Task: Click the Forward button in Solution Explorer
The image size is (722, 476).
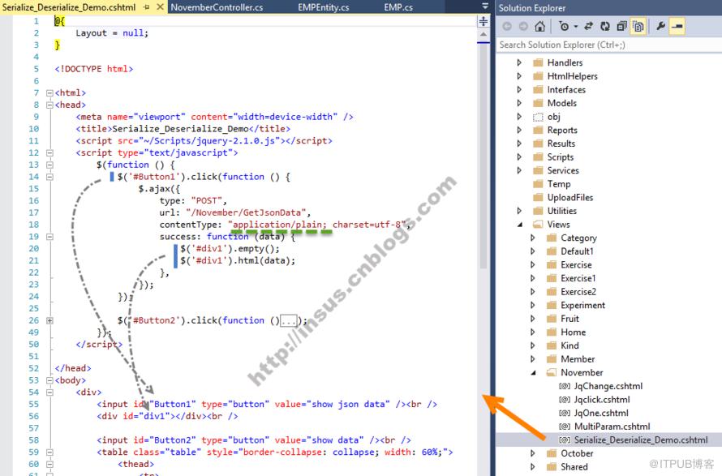Action: coord(523,26)
